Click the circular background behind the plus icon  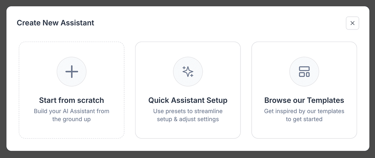pyautogui.click(x=71, y=72)
